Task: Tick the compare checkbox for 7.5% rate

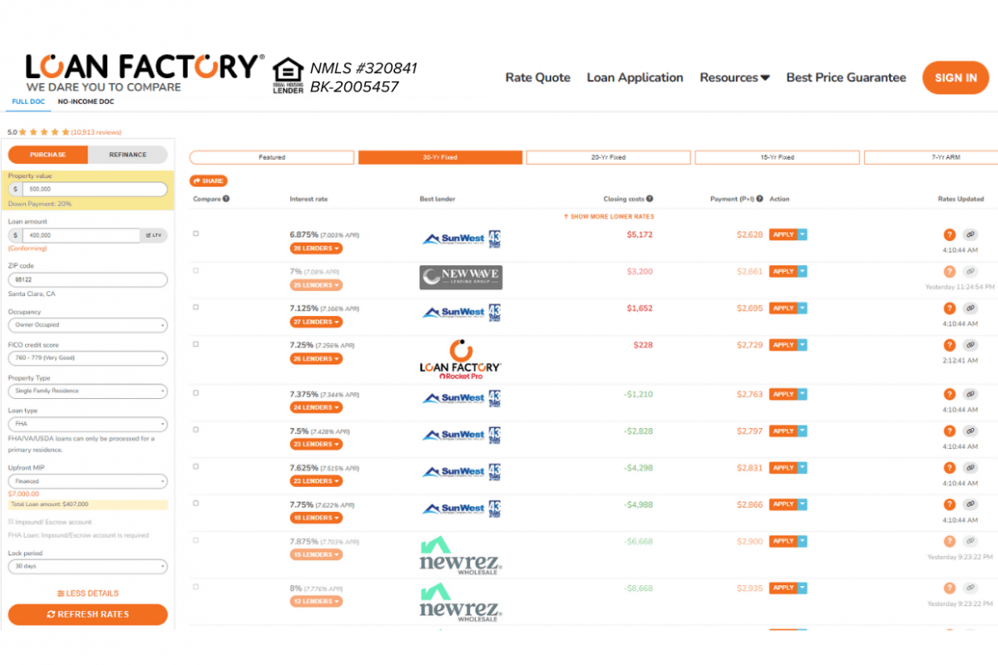Action: point(196,430)
